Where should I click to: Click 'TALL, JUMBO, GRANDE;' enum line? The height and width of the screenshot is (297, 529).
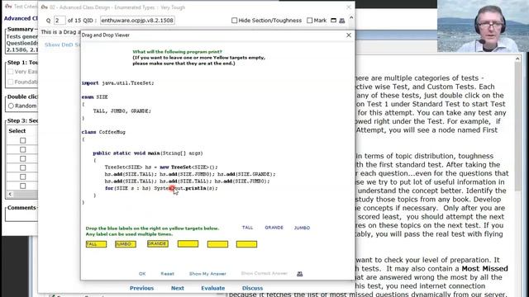pos(122,111)
